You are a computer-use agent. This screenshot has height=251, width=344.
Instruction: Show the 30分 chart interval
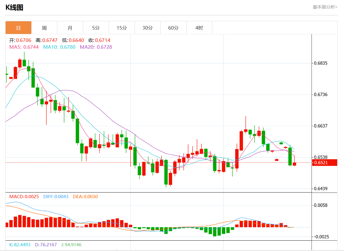[x=148, y=28]
